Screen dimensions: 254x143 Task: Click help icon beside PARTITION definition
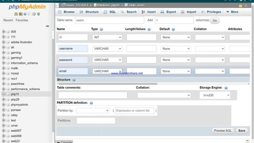tap(91, 103)
